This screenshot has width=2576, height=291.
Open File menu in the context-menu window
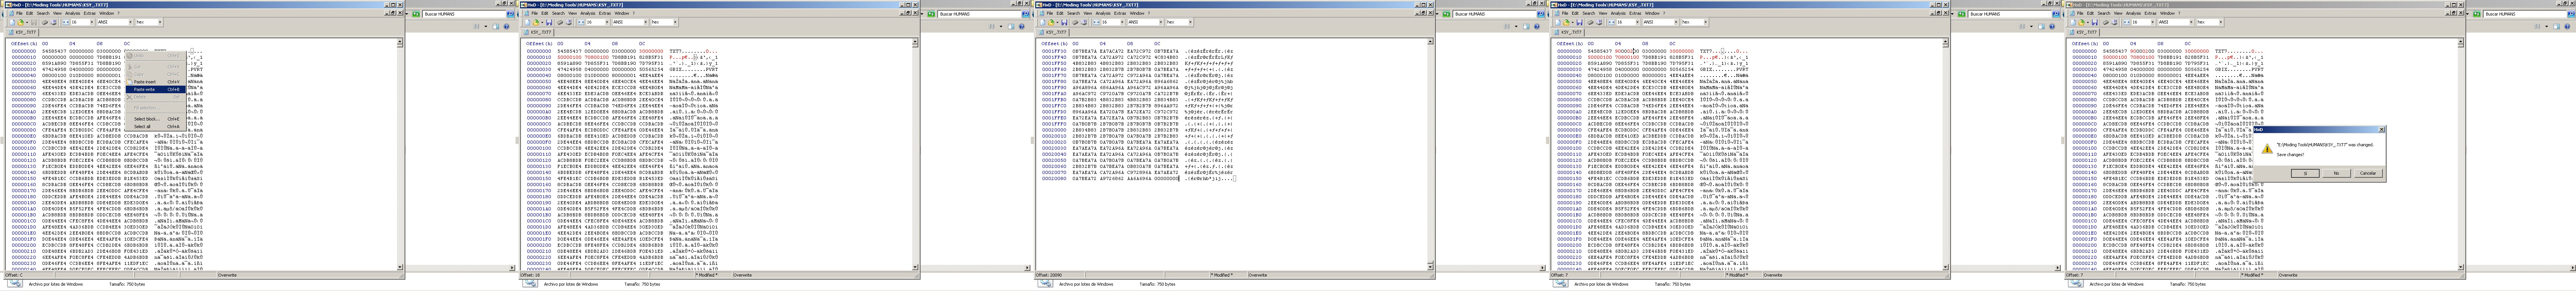pos(19,13)
